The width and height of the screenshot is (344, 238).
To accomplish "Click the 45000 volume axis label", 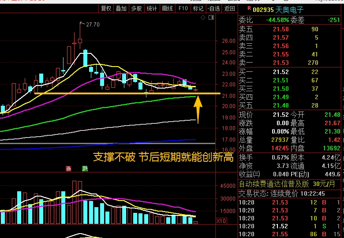I will pyautogui.click(x=228, y=186).
